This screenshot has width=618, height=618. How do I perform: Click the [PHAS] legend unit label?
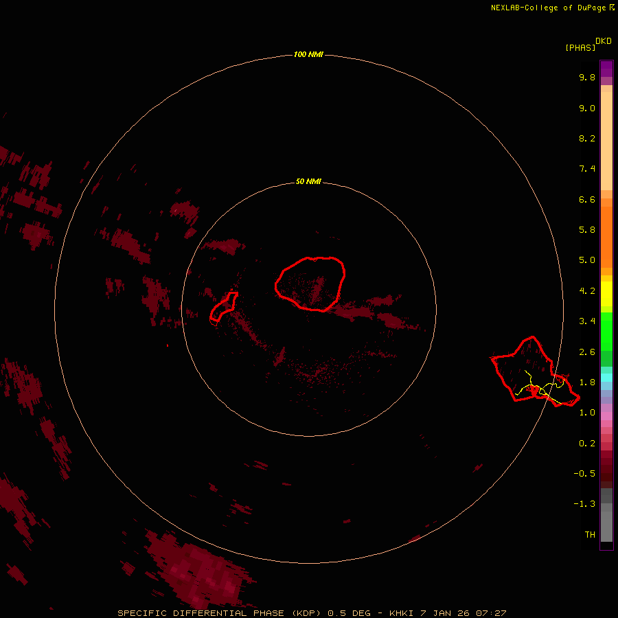(x=580, y=47)
